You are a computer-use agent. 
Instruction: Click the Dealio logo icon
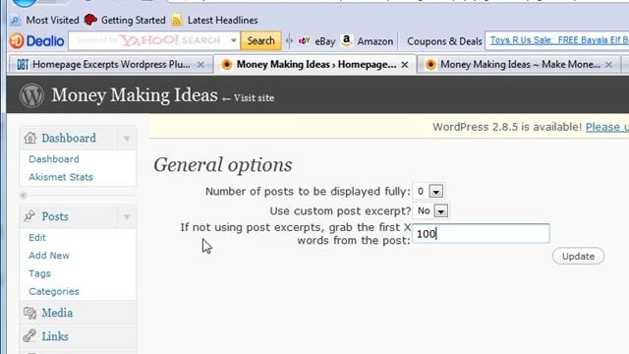[x=17, y=41]
